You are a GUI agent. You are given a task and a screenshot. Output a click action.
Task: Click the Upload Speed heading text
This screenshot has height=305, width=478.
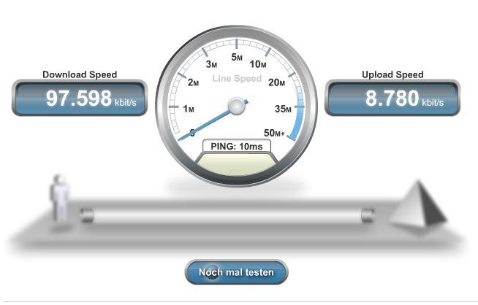[x=392, y=74]
